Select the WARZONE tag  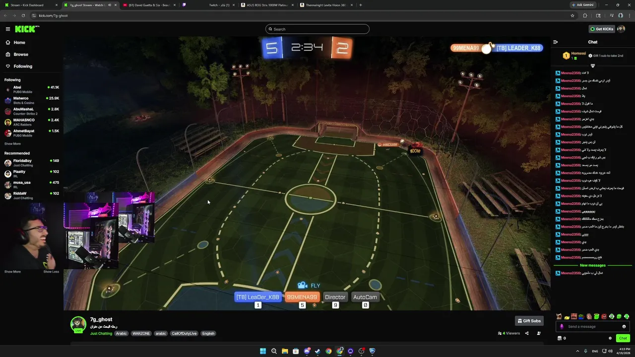[x=141, y=334]
